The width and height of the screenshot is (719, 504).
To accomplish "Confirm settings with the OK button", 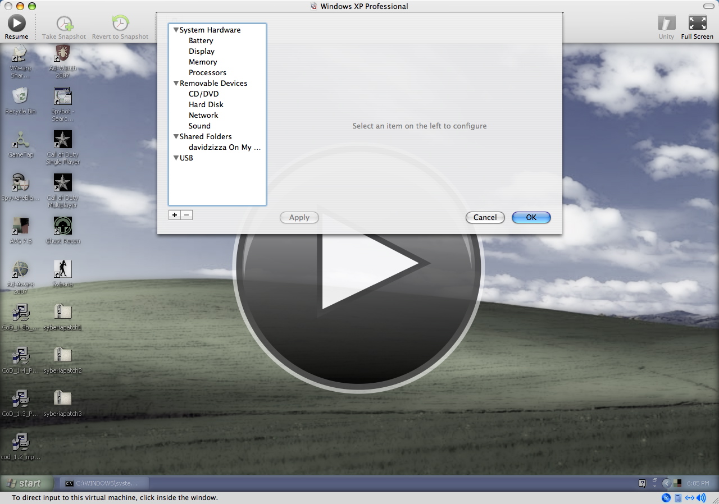I will (531, 218).
